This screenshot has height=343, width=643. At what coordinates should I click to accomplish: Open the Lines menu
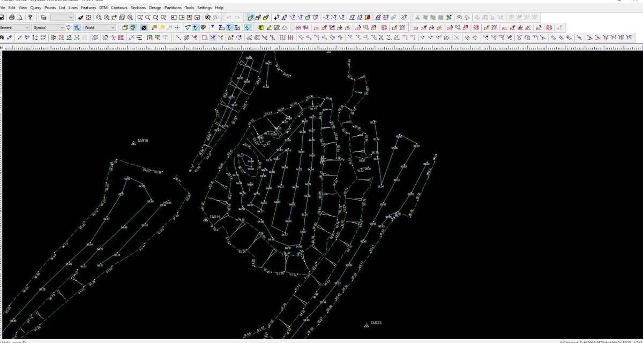[73, 9]
